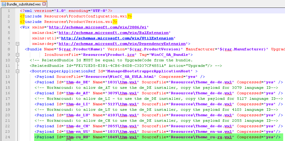Screen dimensions: 285x141
Task: Collapse the comment fold marker at line 10
Action: click(x=17, y=60)
